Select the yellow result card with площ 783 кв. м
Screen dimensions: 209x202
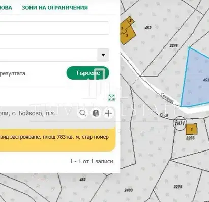(57, 140)
